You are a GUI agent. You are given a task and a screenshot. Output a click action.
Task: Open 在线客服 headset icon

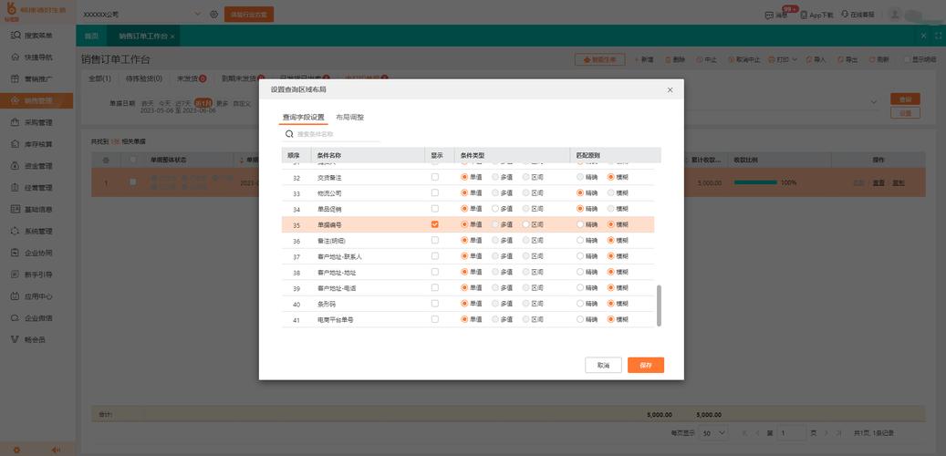coord(845,14)
